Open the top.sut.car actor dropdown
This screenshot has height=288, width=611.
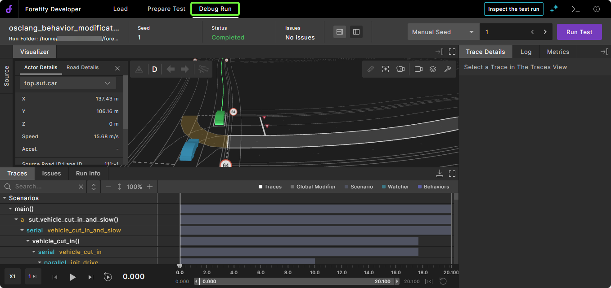click(x=67, y=83)
